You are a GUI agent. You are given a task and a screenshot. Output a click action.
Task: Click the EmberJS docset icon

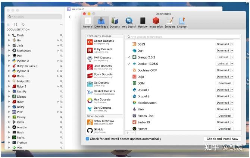coord(134,122)
